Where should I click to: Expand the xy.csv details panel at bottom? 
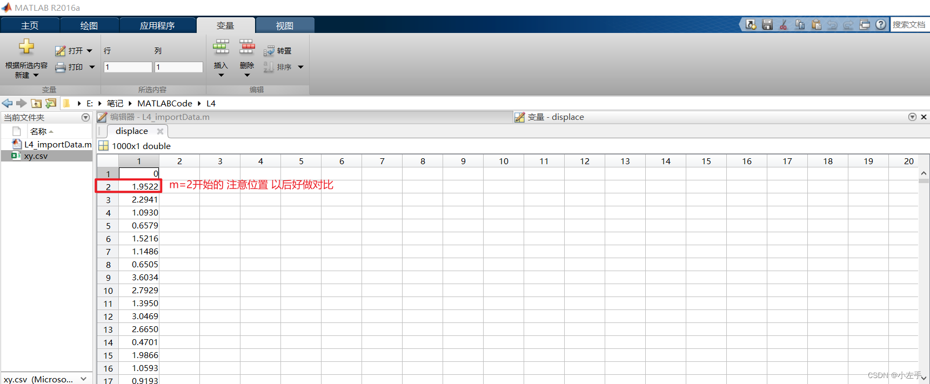(x=83, y=379)
